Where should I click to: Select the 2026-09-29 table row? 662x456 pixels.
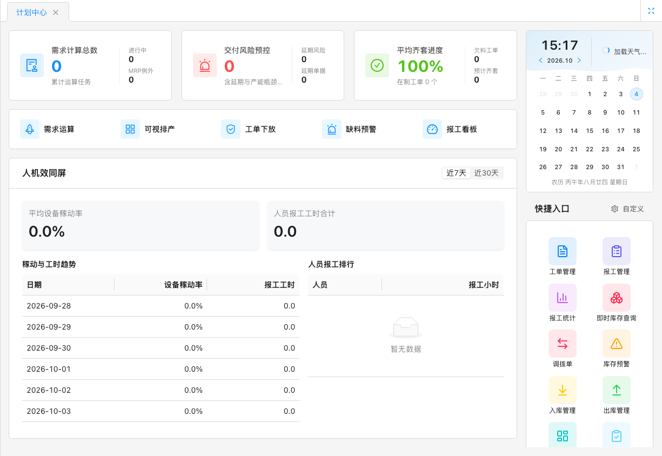click(161, 327)
